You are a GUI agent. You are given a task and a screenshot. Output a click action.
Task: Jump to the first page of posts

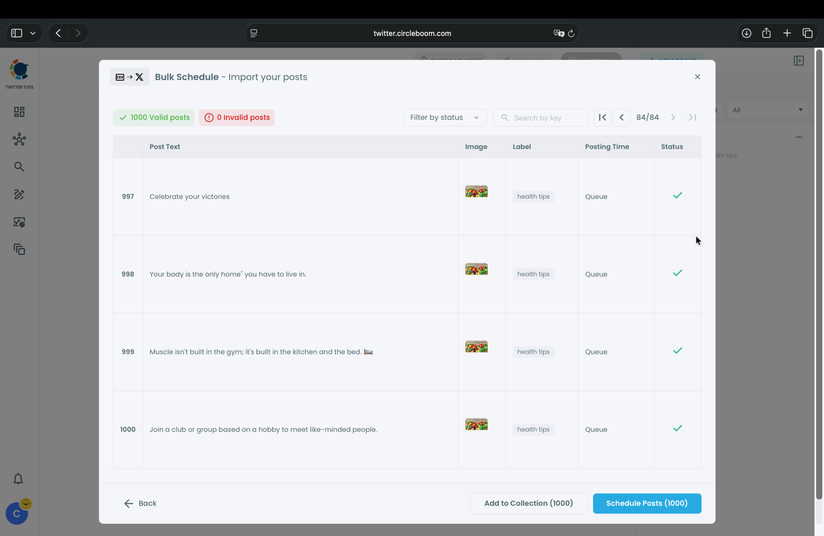point(602,117)
